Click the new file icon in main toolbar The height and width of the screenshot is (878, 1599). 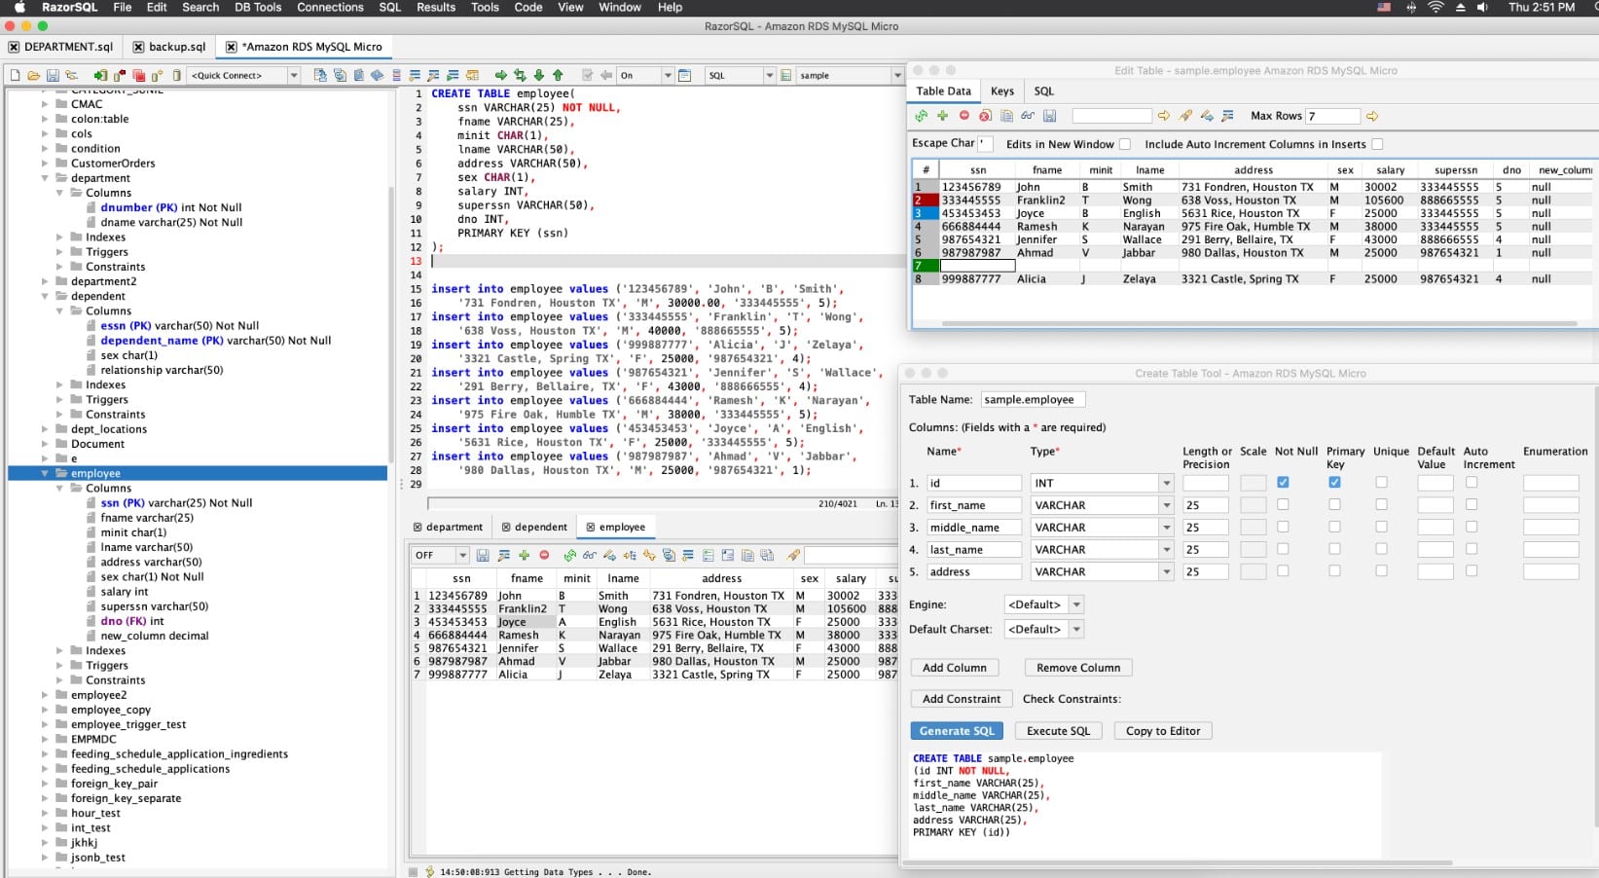[x=15, y=75]
